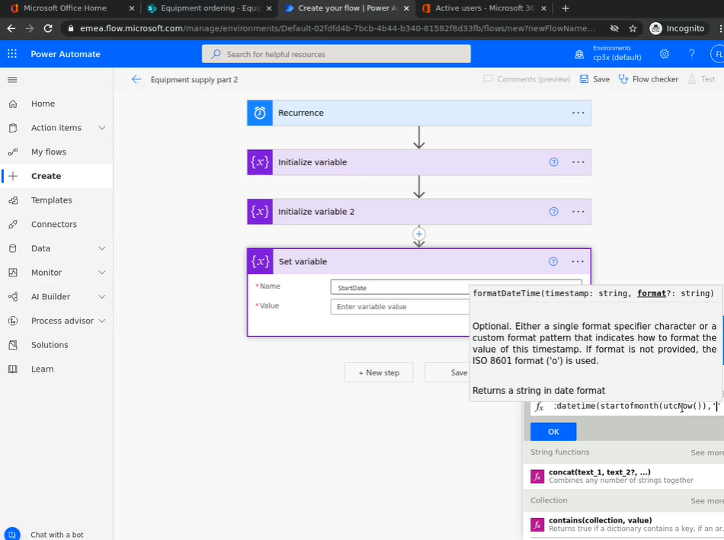The height and width of the screenshot is (540, 724).
Task: Expand the Process advisor section
Action: 102,321
